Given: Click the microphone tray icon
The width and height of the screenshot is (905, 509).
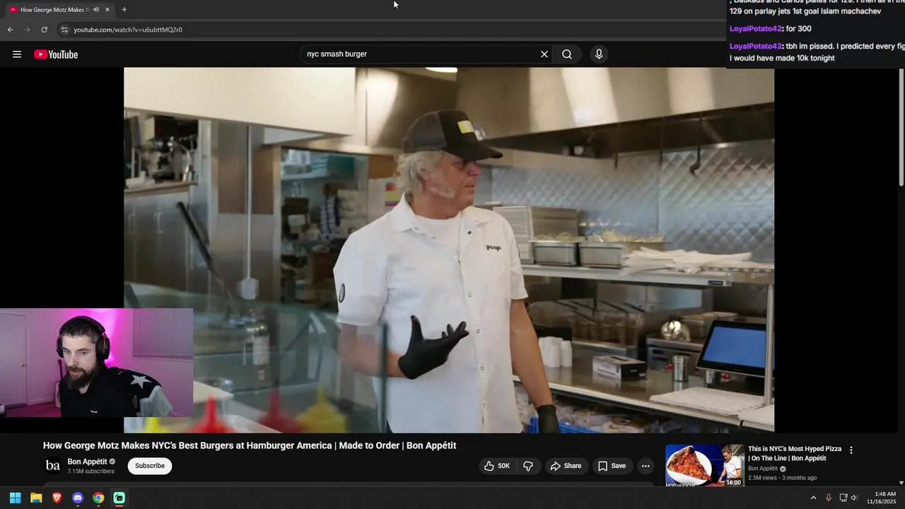Looking at the screenshot, I should [829, 498].
